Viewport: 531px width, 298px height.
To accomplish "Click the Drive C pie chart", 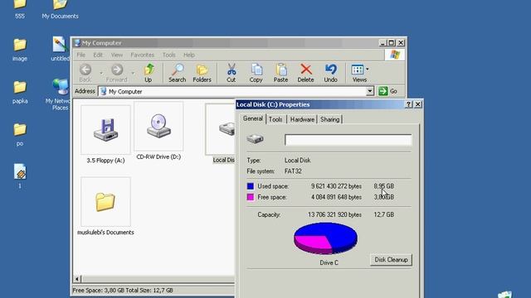I will (x=325, y=238).
